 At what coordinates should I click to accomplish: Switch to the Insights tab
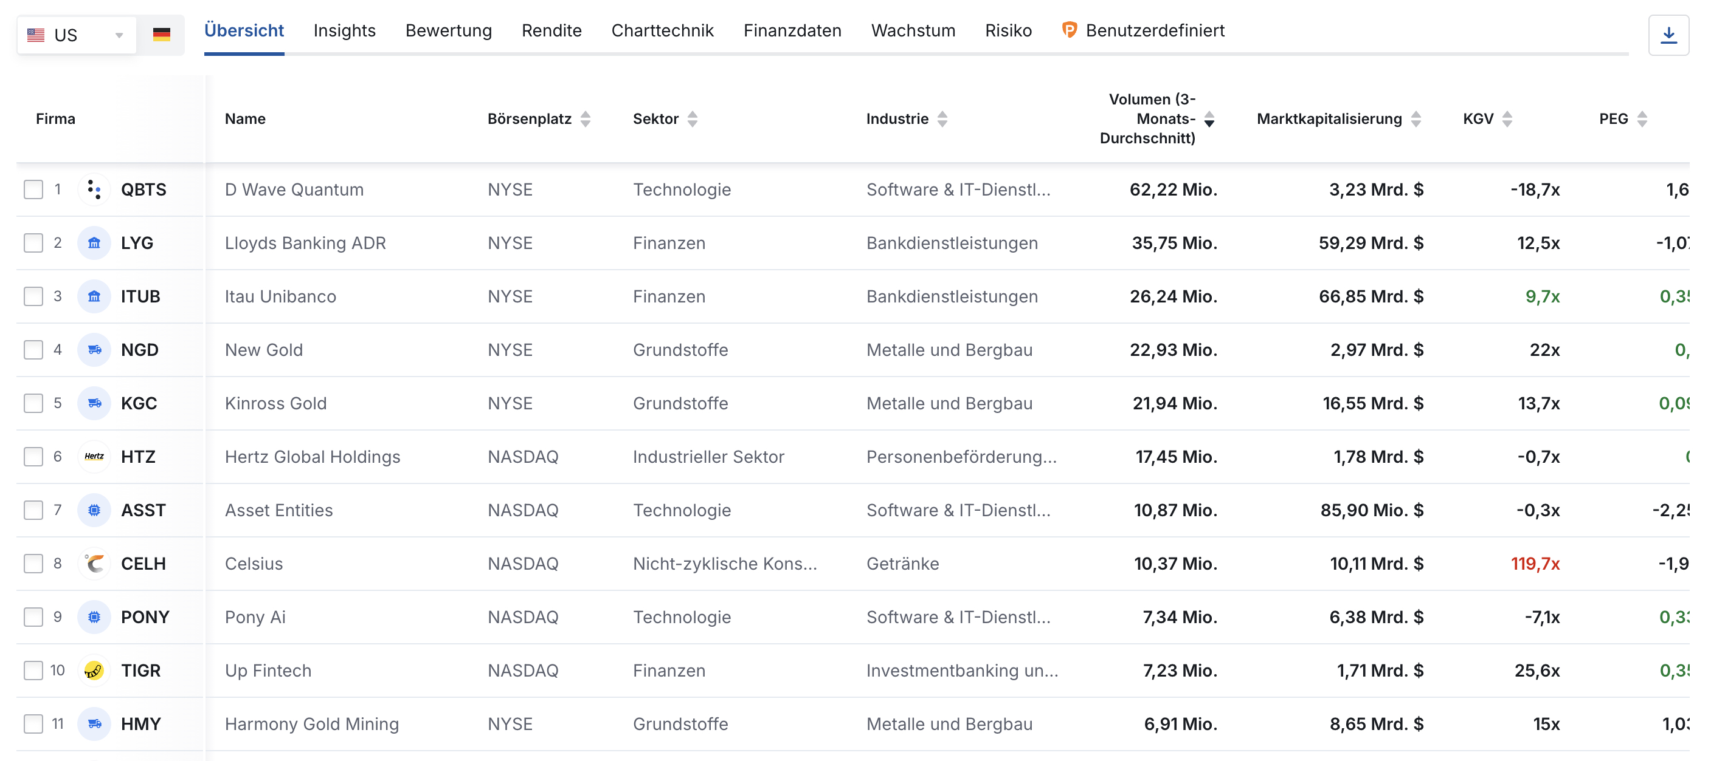[x=344, y=31]
